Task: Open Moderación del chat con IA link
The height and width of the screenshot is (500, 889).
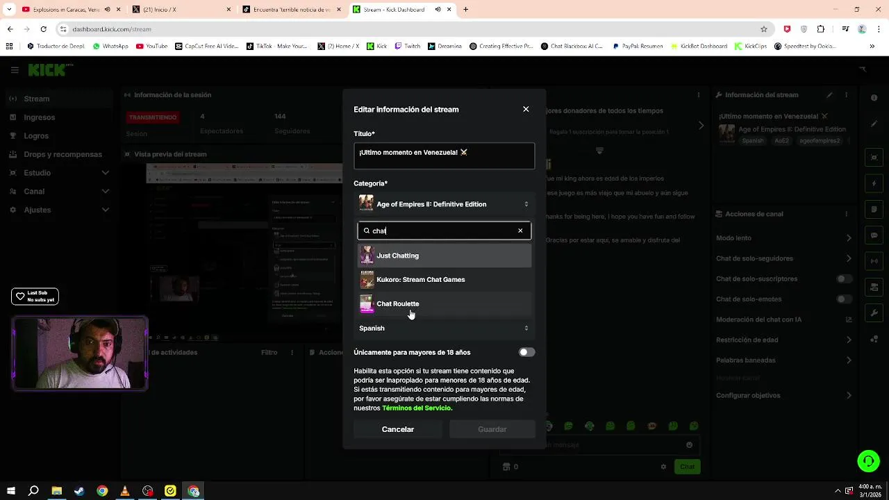Action: [784, 319]
